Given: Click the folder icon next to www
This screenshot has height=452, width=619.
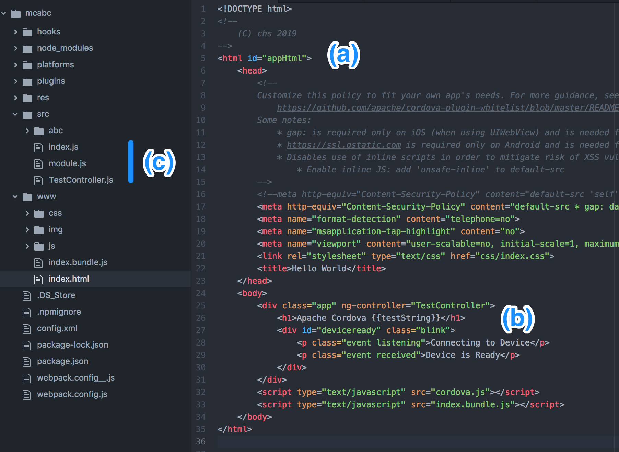Looking at the screenshot, I should [x=27, y=196].
